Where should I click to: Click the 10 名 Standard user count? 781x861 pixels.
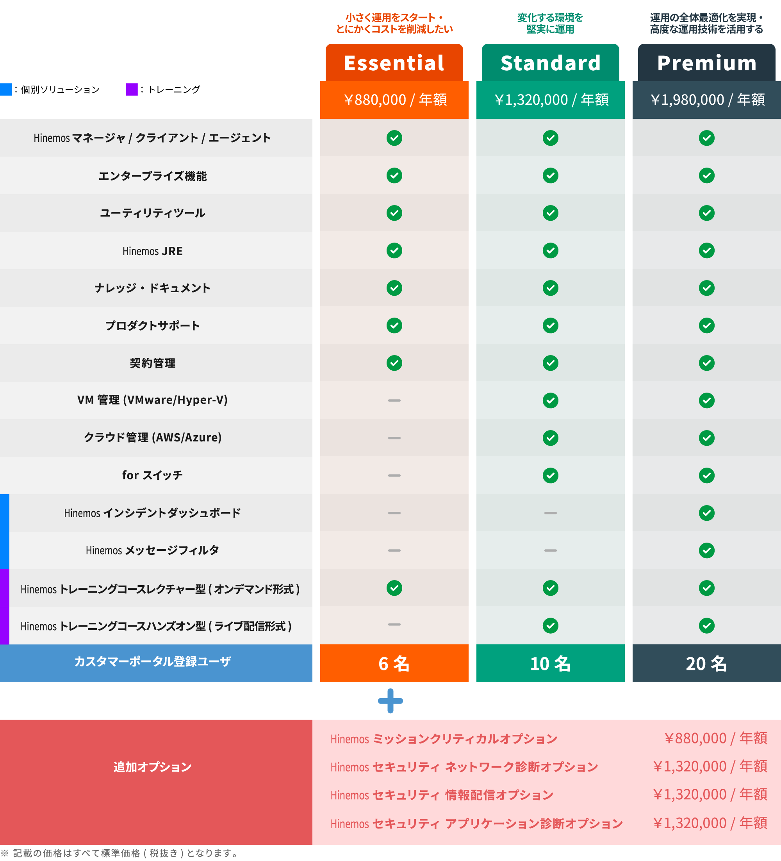[551, 664]
